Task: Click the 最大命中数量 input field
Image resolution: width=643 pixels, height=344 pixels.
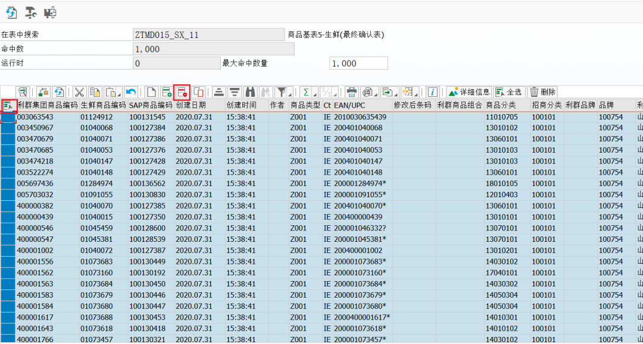Action: point(358,64)
